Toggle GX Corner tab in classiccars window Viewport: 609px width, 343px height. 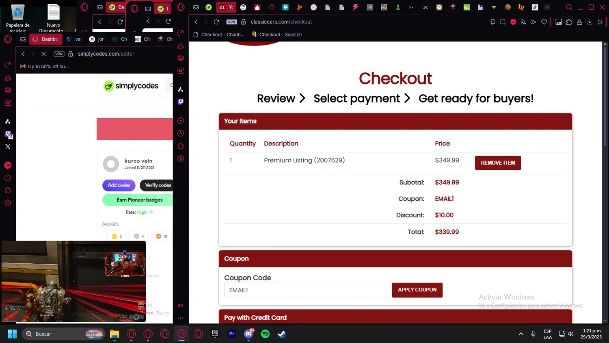click(x=196, y=7)
